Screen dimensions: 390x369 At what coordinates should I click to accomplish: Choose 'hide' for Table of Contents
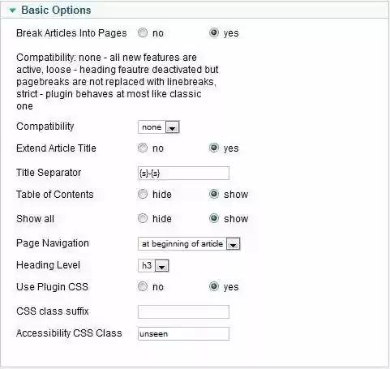(143, 194)
